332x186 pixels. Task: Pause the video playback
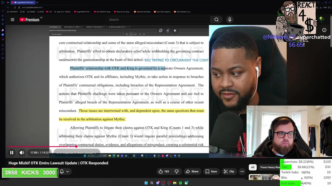12,153
